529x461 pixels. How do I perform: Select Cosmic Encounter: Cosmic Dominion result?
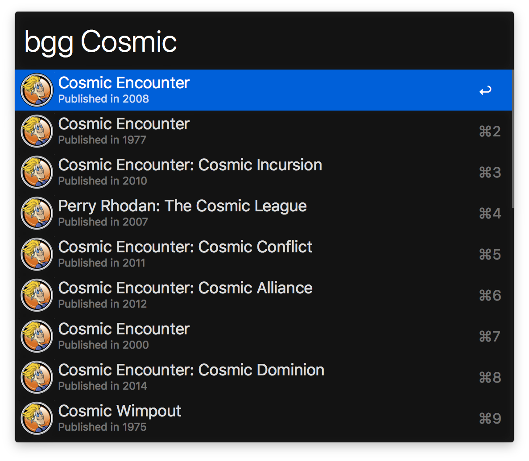click(264, 377)
